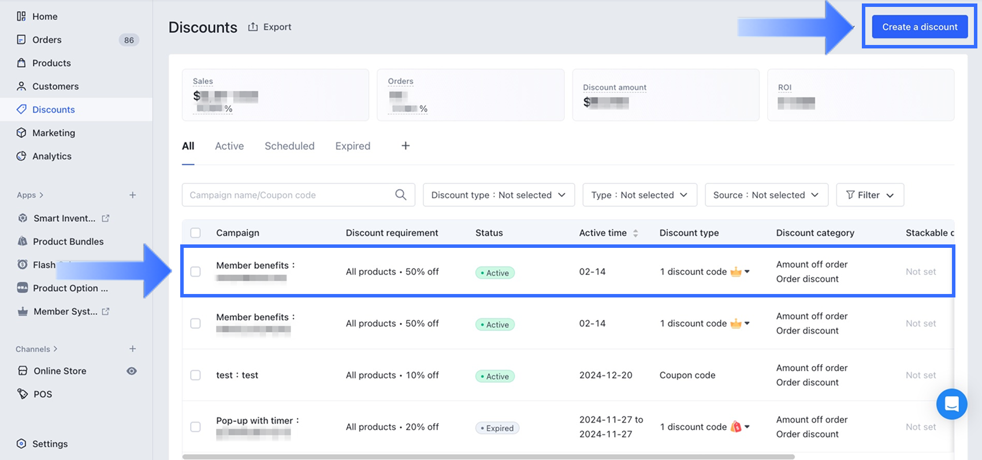Click the Export icon beside Discounts title
The height and width of the screenshot is (460, 982).
pyautogui.click(x=253, y=27)
